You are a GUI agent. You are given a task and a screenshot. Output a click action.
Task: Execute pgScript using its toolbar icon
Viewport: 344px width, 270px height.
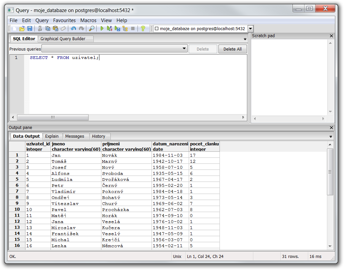pos(109,28)
